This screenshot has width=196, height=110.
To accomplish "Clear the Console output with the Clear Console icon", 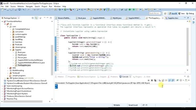I will tap(160, 80).
